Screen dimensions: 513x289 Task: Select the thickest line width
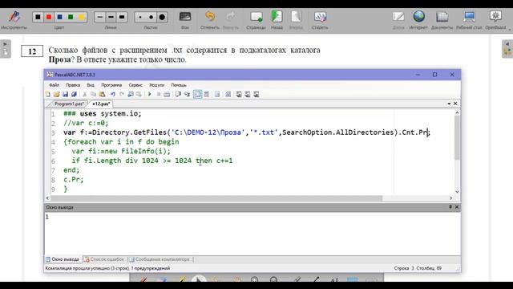(122, 17)
